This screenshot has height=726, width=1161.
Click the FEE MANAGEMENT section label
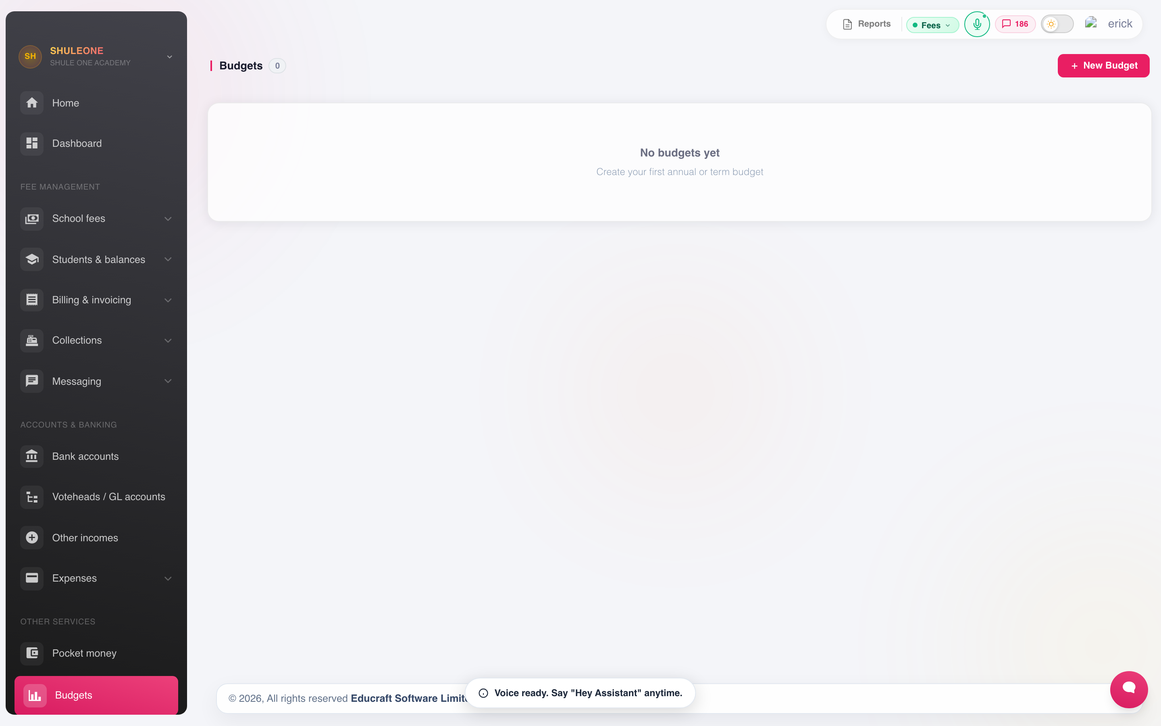pos(60,187)
